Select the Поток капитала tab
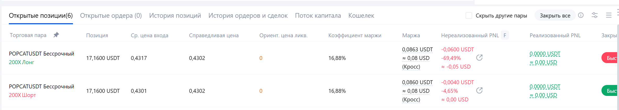Viewport: 619px width, 110px height. [318, 16]
